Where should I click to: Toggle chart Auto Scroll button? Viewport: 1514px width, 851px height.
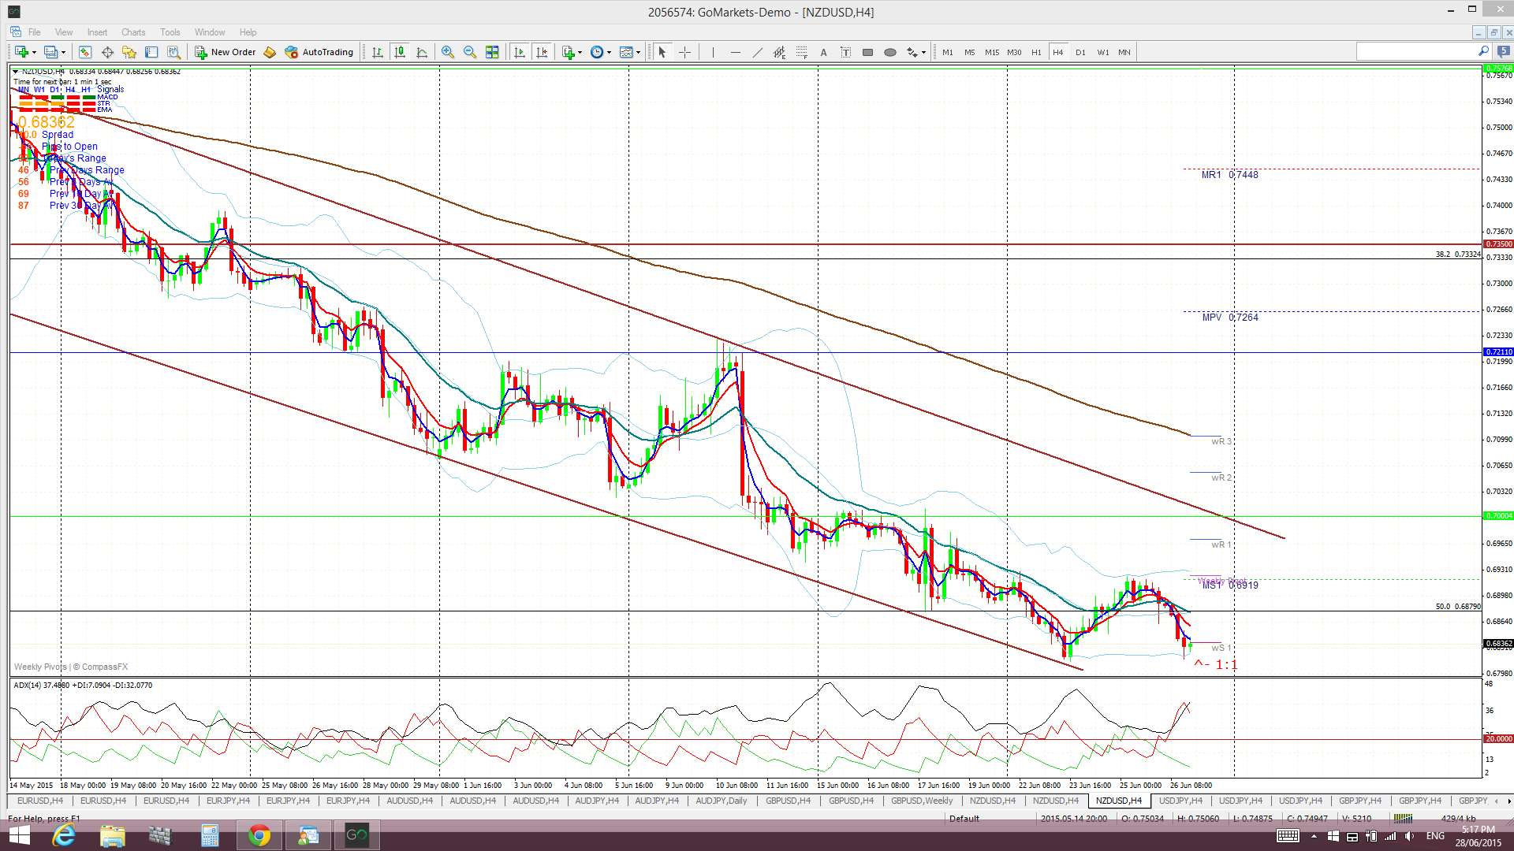point(519,52)
